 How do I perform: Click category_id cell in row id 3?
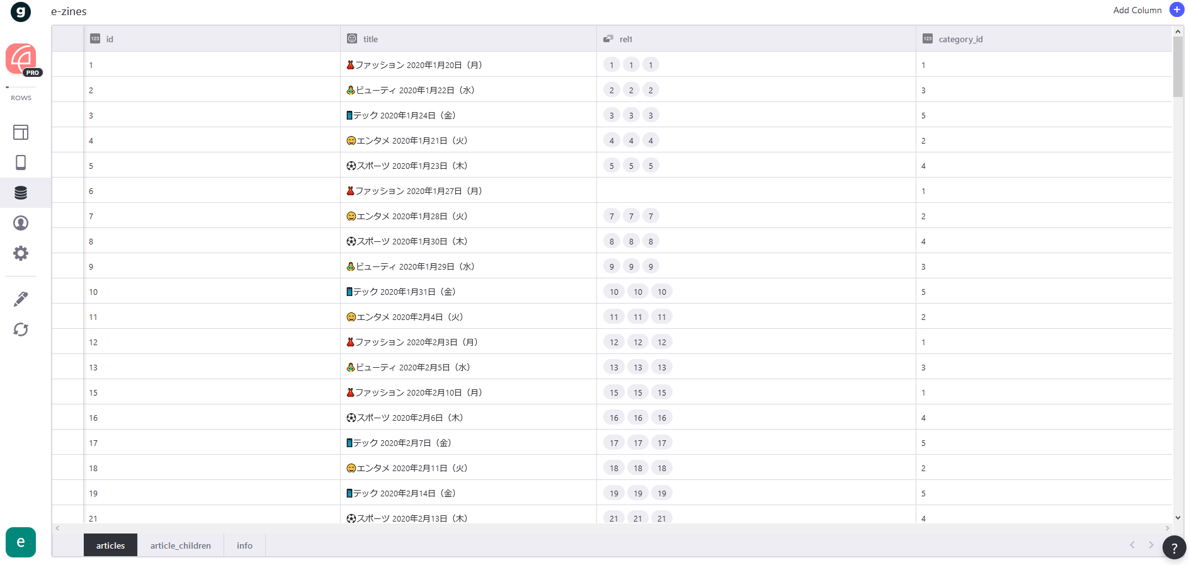click(1044, 115)
